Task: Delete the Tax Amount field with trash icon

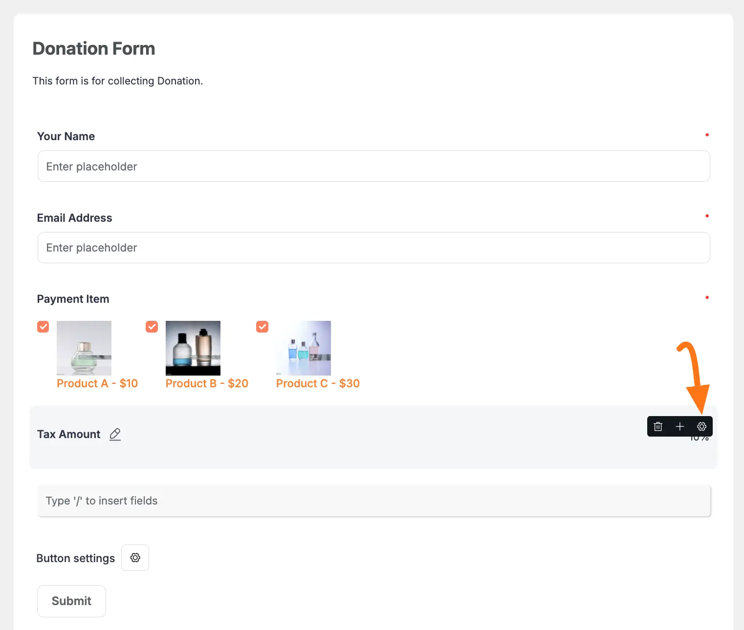Action: click(x=658, y=426)
